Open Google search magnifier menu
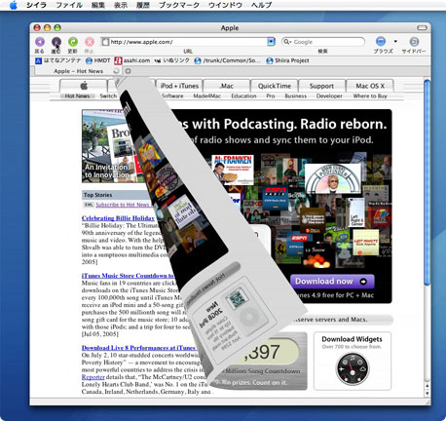Screen dimensions: 446x421 (x=287, y=42)
